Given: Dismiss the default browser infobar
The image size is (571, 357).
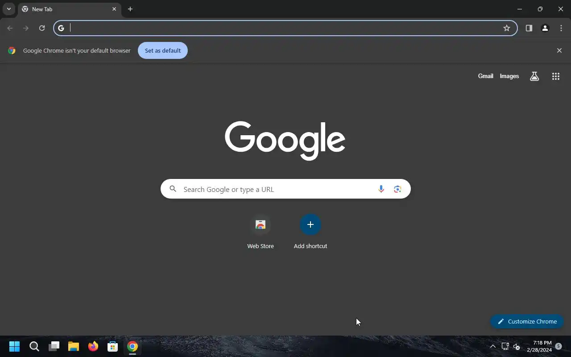Looking at the screenshot, I should pos(559,50).
